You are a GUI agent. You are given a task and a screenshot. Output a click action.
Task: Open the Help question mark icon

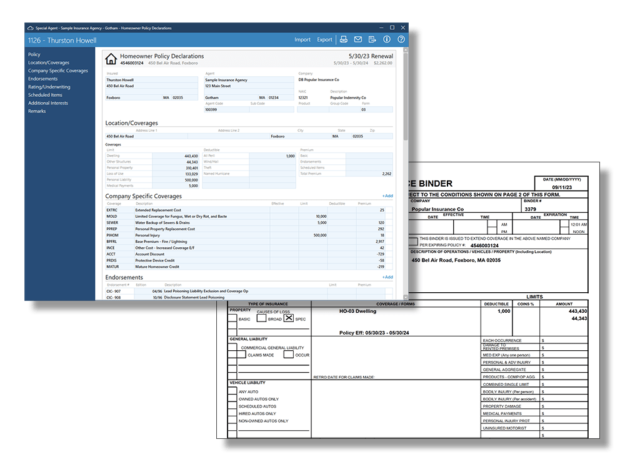(401, 40)
